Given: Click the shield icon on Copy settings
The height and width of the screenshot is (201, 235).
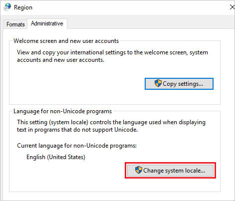Looking at the screenshot, I should tap(158, 83).
